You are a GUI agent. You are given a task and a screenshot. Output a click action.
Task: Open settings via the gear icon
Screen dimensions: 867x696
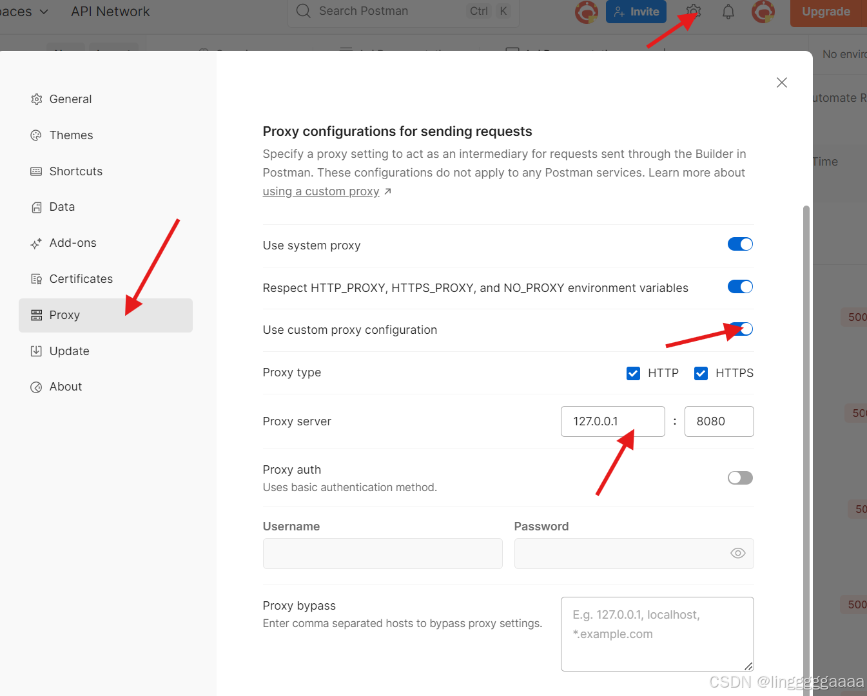point(694,12)
